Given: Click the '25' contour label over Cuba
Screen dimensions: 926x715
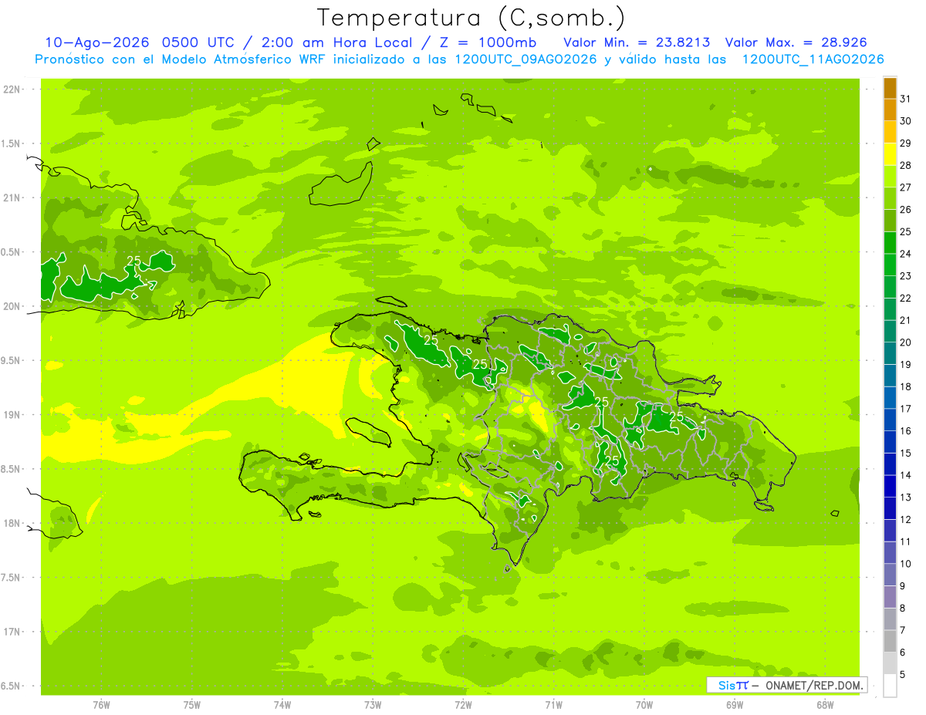Looking at the screenshot, I should click(133, 261).
